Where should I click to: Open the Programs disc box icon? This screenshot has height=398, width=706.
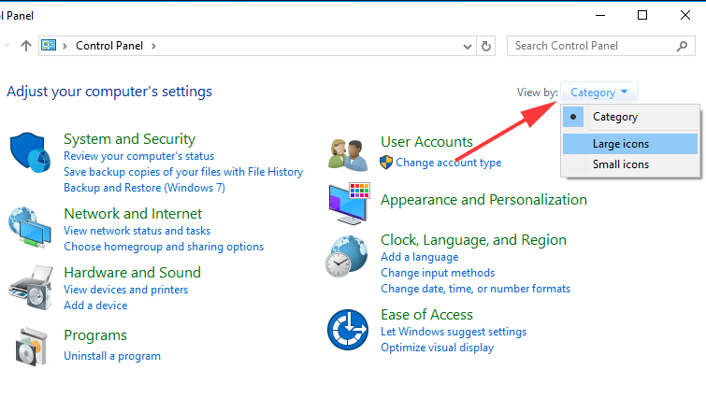click(32, 347)
